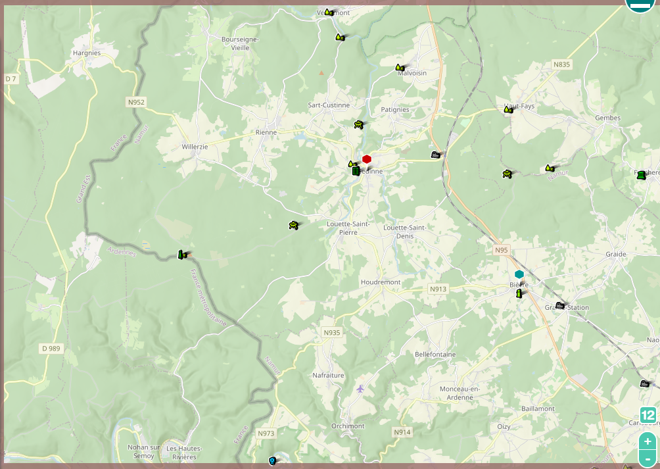Select the picnic table marker near Sart-Custinne

point(358,124)
